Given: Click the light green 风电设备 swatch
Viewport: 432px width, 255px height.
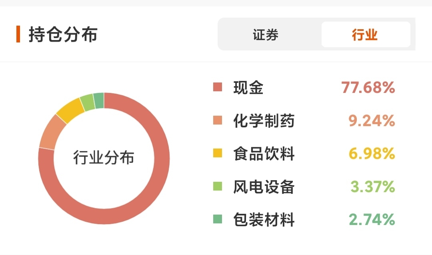Looking at the screenshot, I should tap(217, 186).
